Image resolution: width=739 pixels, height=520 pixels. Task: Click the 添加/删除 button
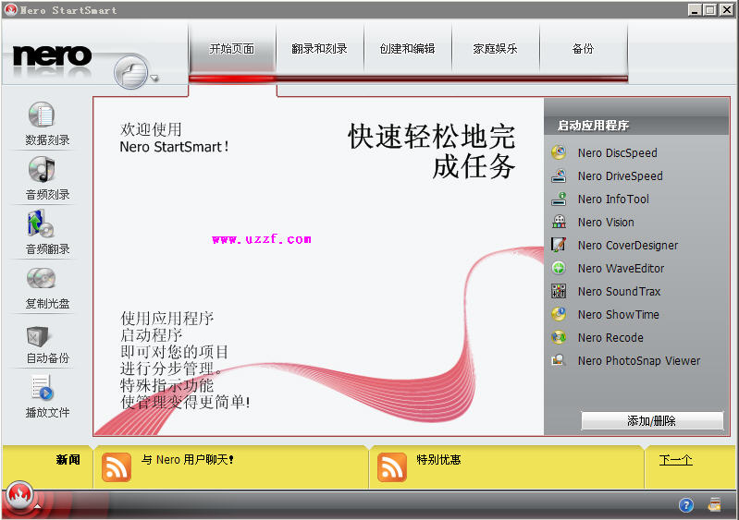[652, 420]
